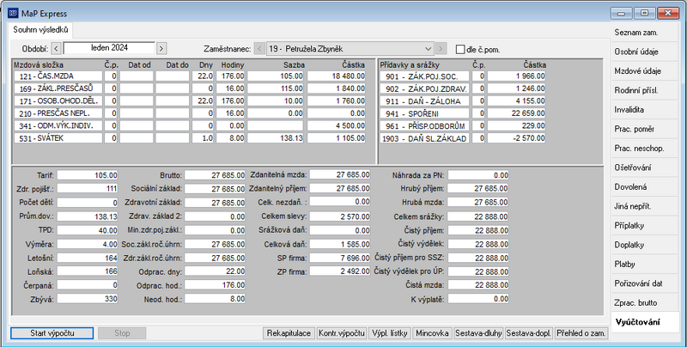
Task: Select the Souhrn výsledků tab
Action: [40, 30]
